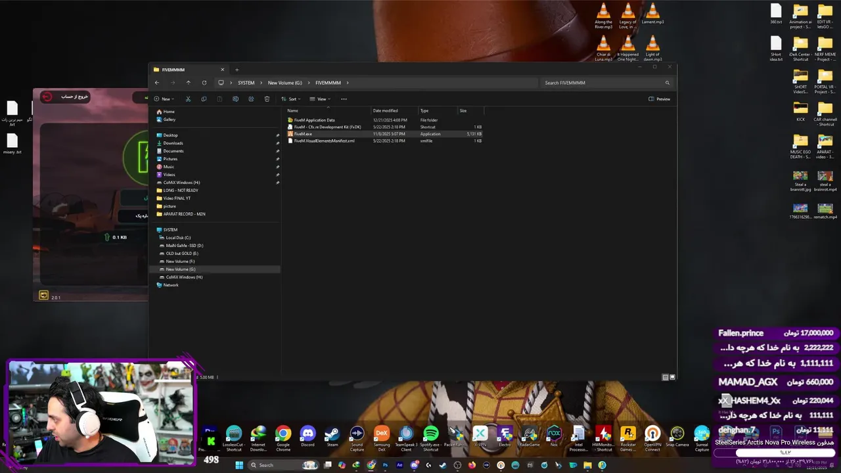Open the New dropdown in Explorer
Screen dimensions: 841x473
click(164, 99)
